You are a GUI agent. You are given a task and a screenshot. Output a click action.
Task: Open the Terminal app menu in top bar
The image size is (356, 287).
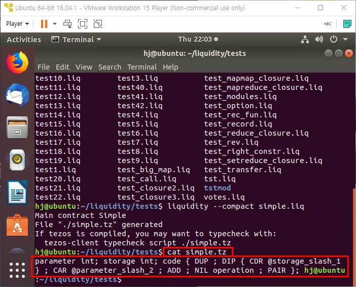tap(76, 40)
